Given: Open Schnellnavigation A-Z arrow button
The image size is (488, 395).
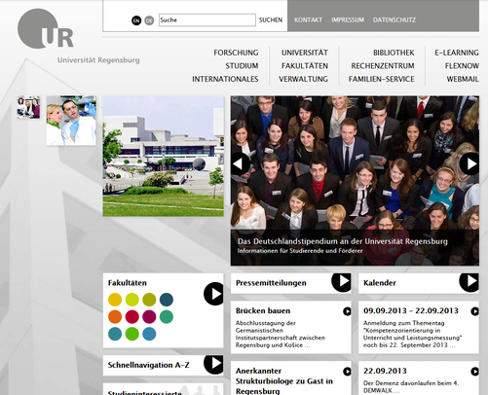Looking at the screenshot, I should click(x=213, y=364).
